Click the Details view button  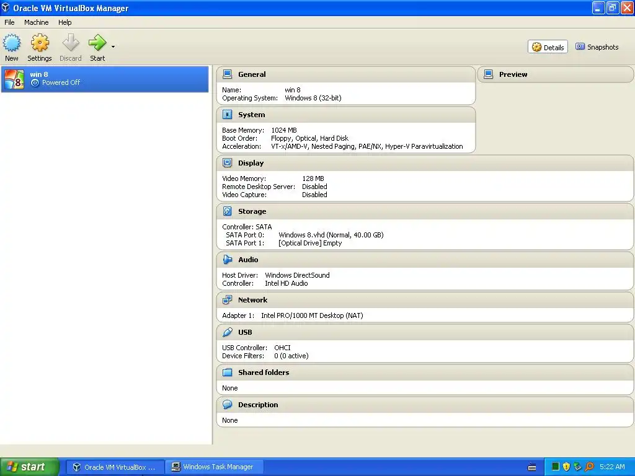coord(548,47)
